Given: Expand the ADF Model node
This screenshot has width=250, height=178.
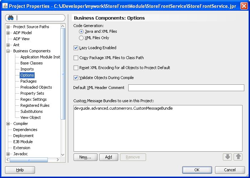Looking at the screenshot, I should pos(8,33).
